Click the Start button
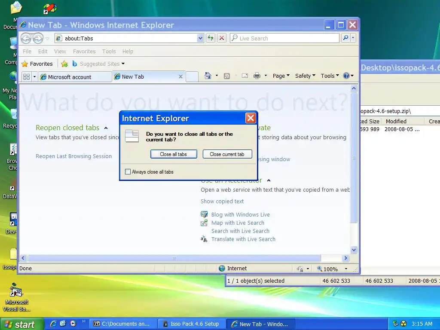 tap(21, 324)
